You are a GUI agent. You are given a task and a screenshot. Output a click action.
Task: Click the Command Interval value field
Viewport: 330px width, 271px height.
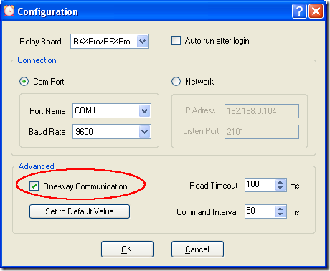(x=260, y=211)
